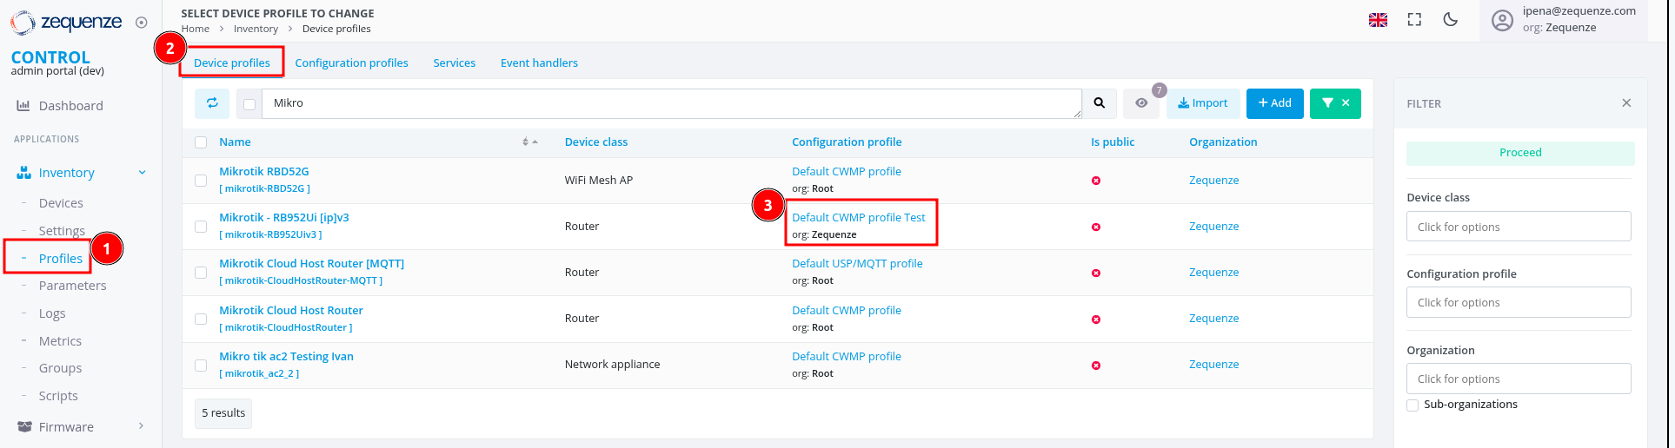Click the Mikro search input field
The image size is (1675, 448).
point(669,103)
